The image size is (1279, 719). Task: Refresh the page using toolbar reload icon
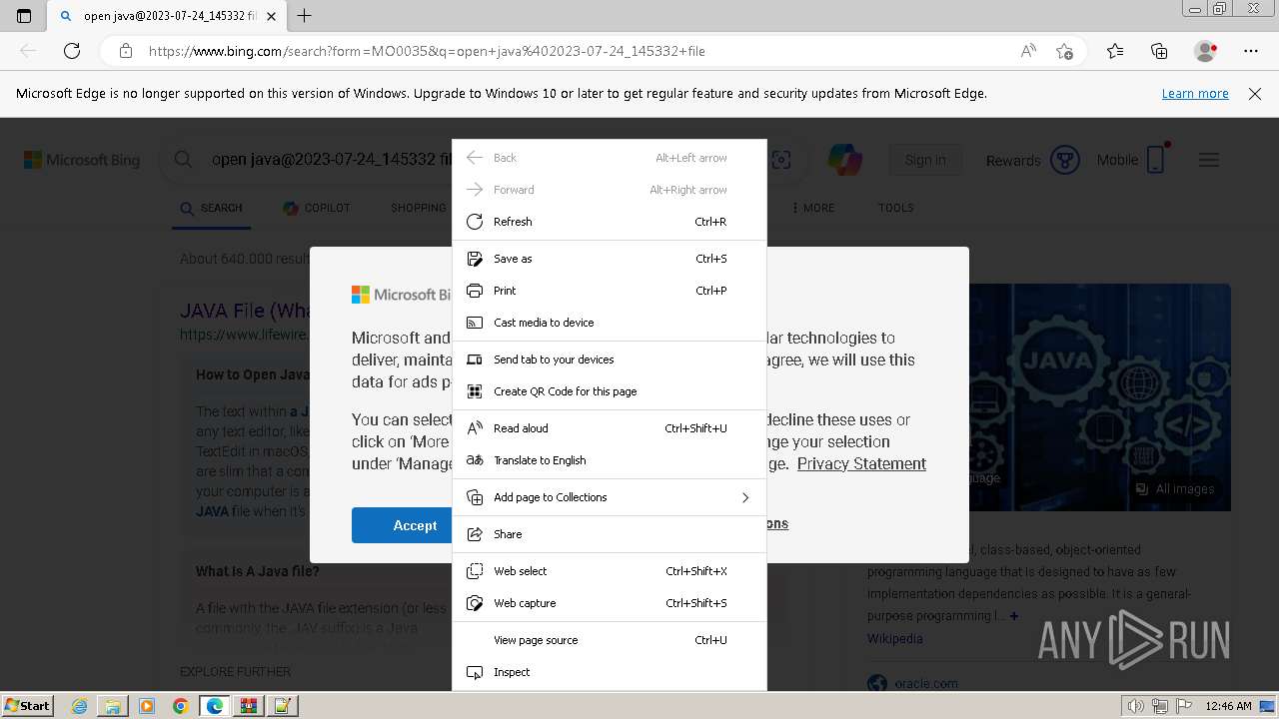pos(72,51)
